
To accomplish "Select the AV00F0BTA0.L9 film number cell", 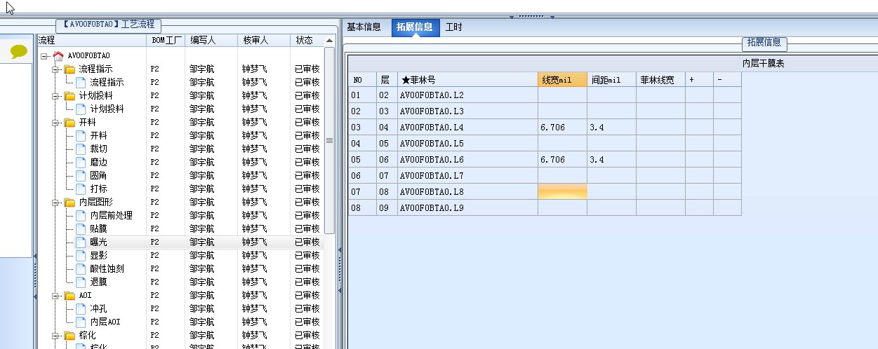I will click(467, 207).
